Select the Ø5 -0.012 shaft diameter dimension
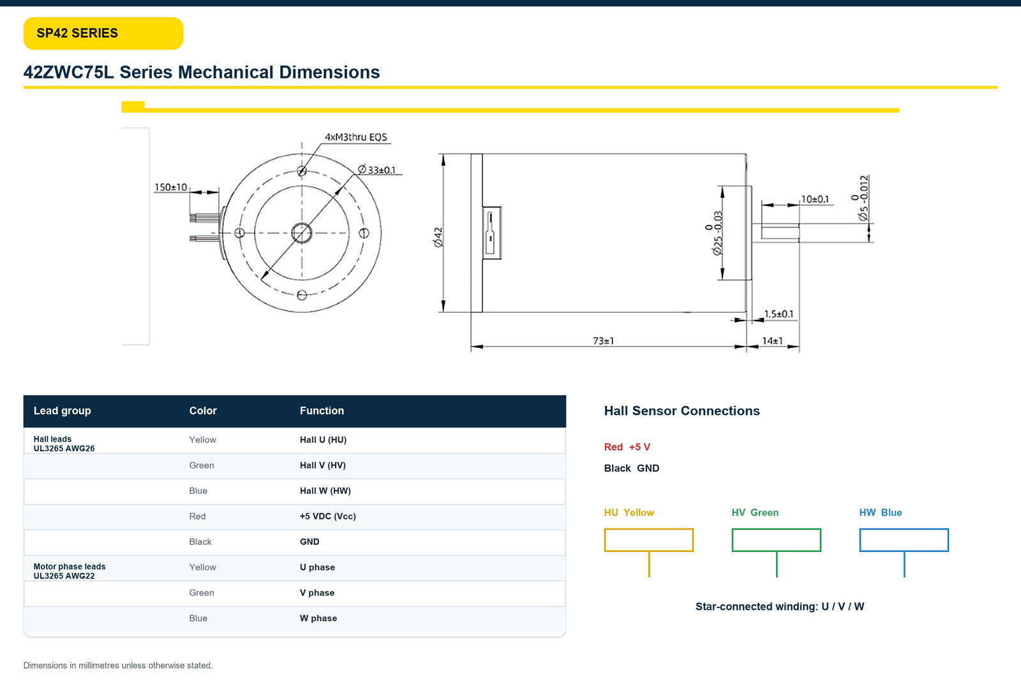 pos(860,198)
